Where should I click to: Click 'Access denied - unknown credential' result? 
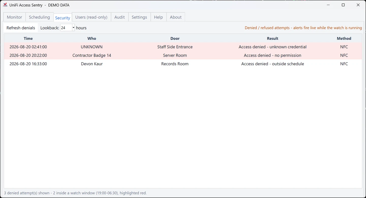click(x=272, y=47)
